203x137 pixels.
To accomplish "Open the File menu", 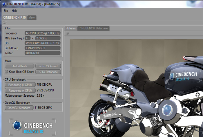I will pos(6,11).
